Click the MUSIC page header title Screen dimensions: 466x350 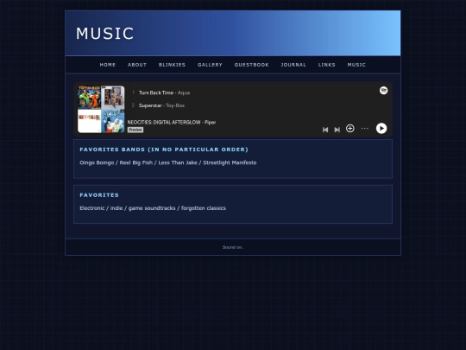point(105,34)
